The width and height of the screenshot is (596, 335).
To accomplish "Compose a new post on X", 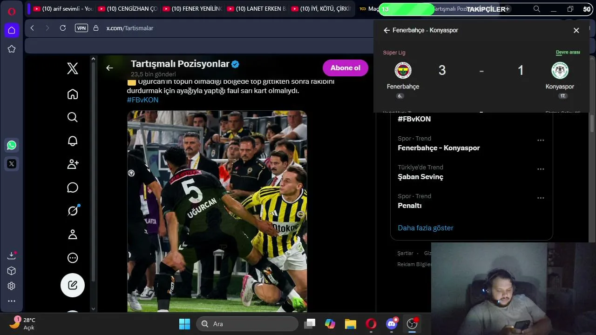I will tap(73, 285).
